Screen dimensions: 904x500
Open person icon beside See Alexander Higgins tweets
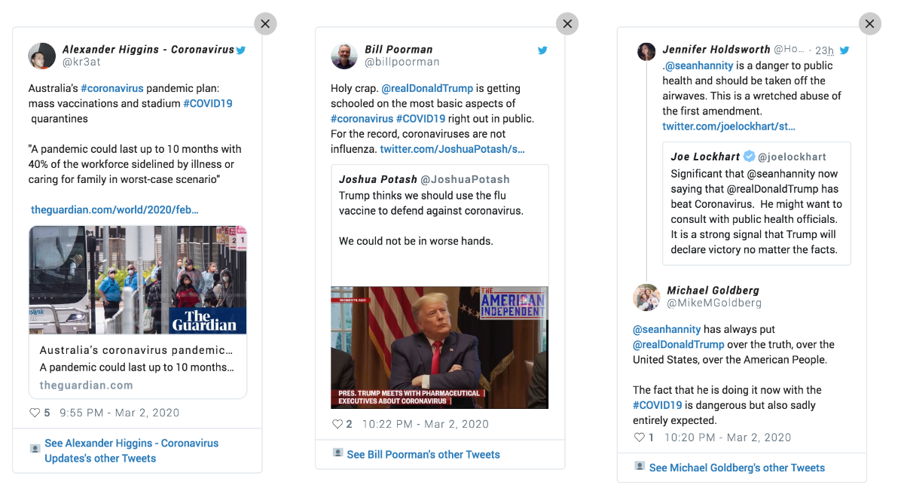35,448
